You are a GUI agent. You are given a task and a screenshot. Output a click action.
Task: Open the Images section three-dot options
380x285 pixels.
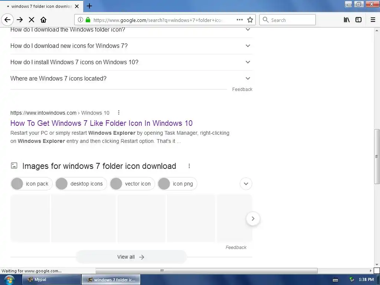(x=189, y=166)
